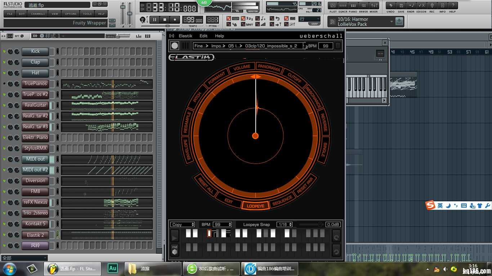Click the BPM 99 field in Elastik header

pyautogui.click(x=326, y=46)
